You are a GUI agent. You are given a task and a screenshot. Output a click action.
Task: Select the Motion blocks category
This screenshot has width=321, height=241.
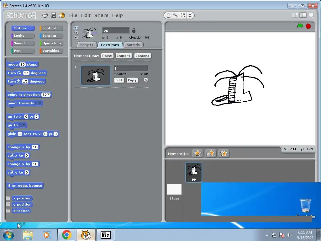click(x=23, y=28)
